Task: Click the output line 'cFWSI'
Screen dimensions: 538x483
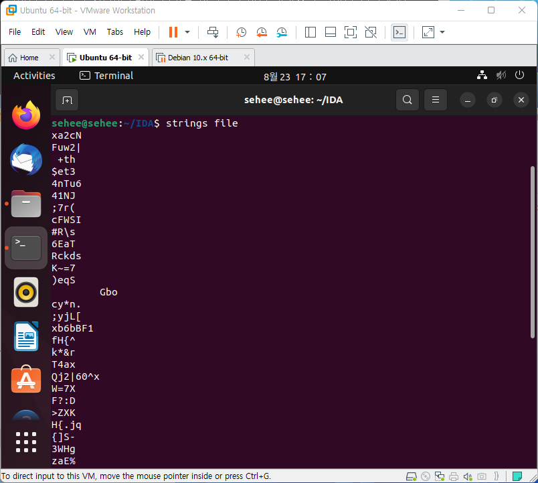Action: click(x=66, y=220)
